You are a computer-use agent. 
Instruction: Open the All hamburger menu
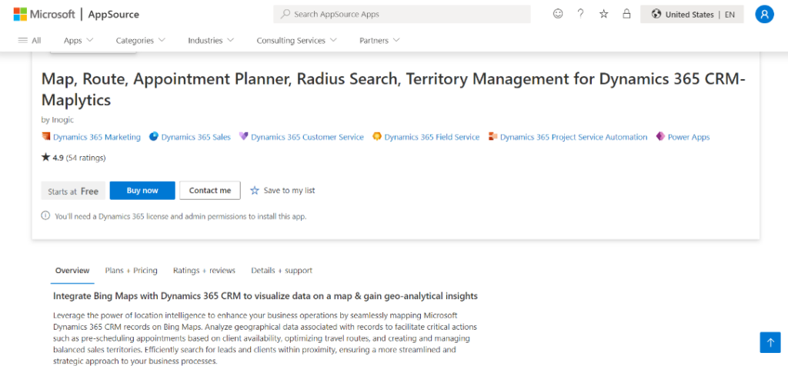29,40
